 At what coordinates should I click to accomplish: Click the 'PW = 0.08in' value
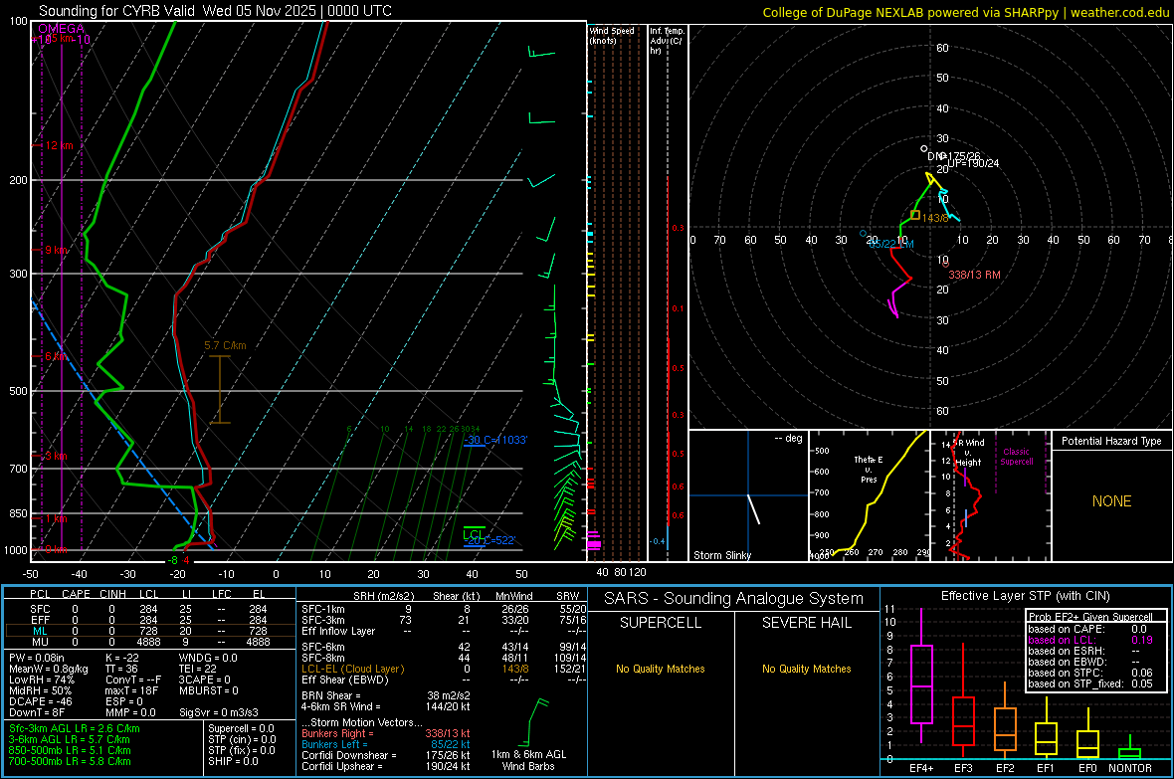click(x=37, y=658)
